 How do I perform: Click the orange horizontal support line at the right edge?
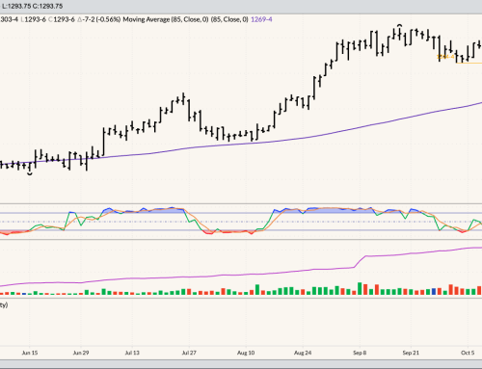point(469,63)
